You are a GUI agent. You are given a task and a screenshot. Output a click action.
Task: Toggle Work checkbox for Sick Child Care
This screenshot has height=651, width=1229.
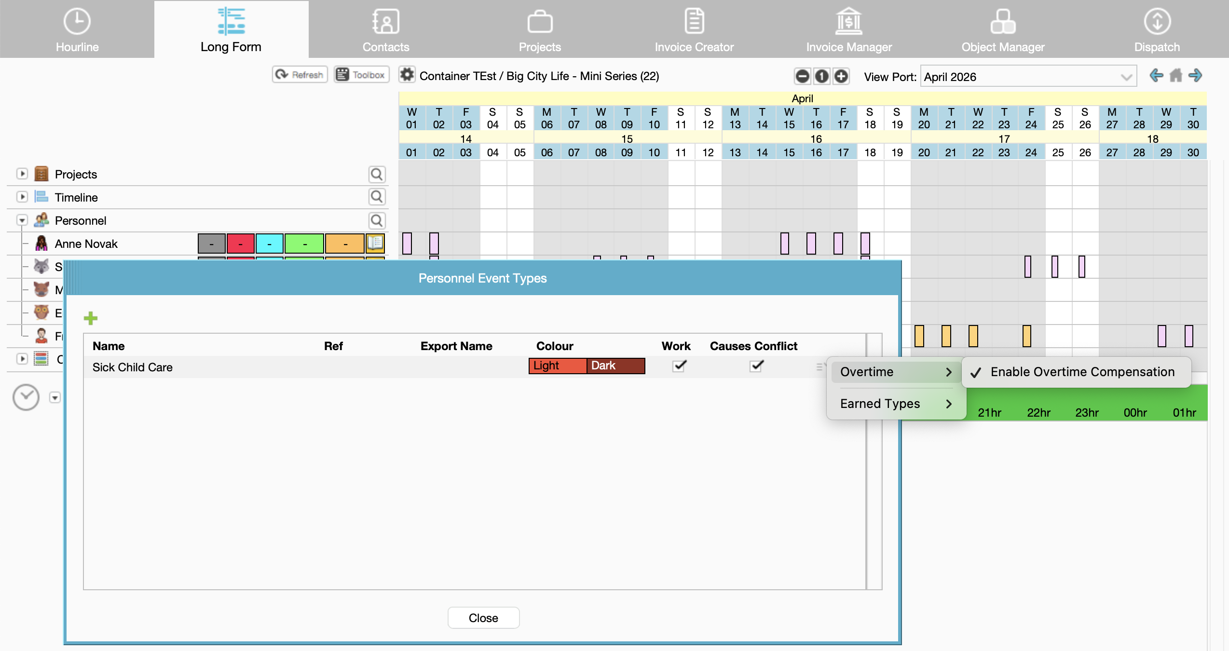(x=679, y=366)
